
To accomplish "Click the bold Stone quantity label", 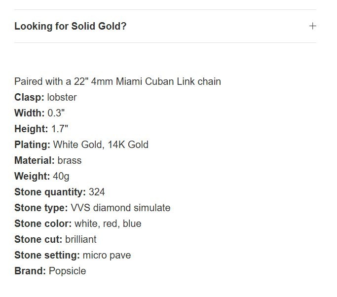I will 50,192.
